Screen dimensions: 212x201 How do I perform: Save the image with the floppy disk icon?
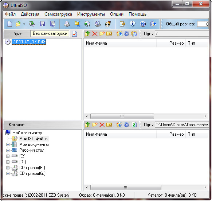(x=42, y=24)
